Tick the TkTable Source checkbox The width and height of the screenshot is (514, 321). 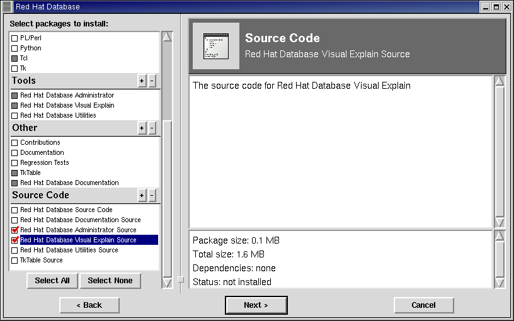click(14, 261)
